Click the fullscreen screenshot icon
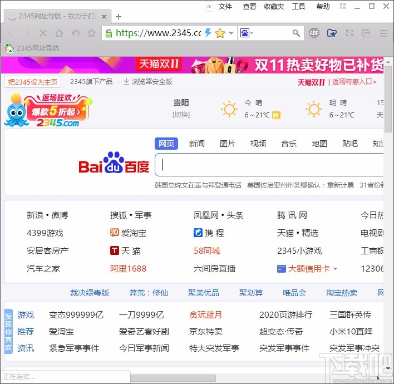Image resolution: width=394 pixels, height=384 pixels. [349, 33]
